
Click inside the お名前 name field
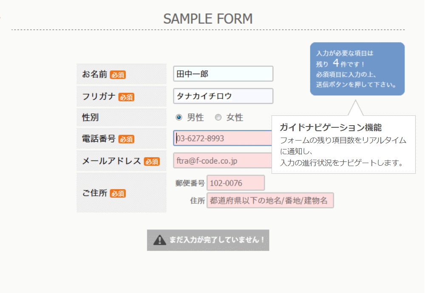(x=223, y=74)
